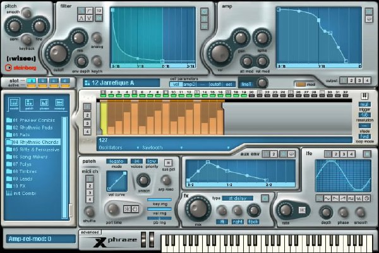Choose ramp-up sawtooth waveform for the LFO

(343, 199)
